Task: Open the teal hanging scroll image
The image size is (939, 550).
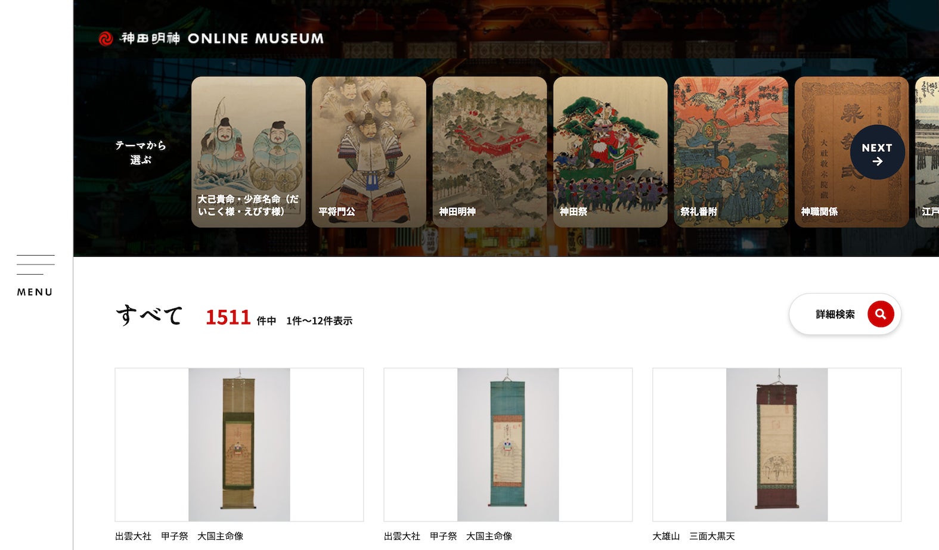Action: [508, 445]
